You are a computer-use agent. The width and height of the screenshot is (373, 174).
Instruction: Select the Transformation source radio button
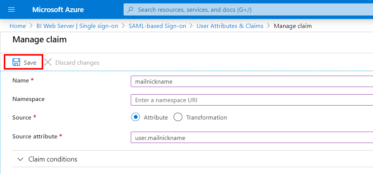point(178,117)
